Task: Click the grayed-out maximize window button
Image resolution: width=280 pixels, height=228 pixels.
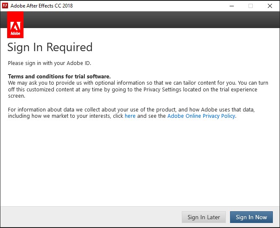Action: pyautogui.click(x=251, y=6)
